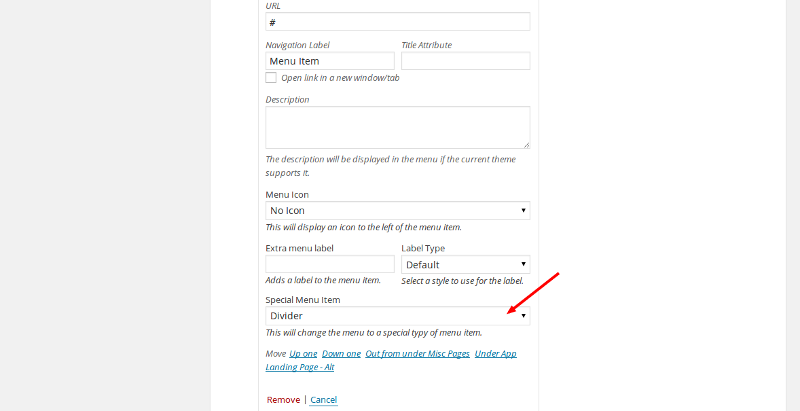Enable Open link in new window/tab checkbox
This screenshot has width=800, height=411.
point(271,77)
